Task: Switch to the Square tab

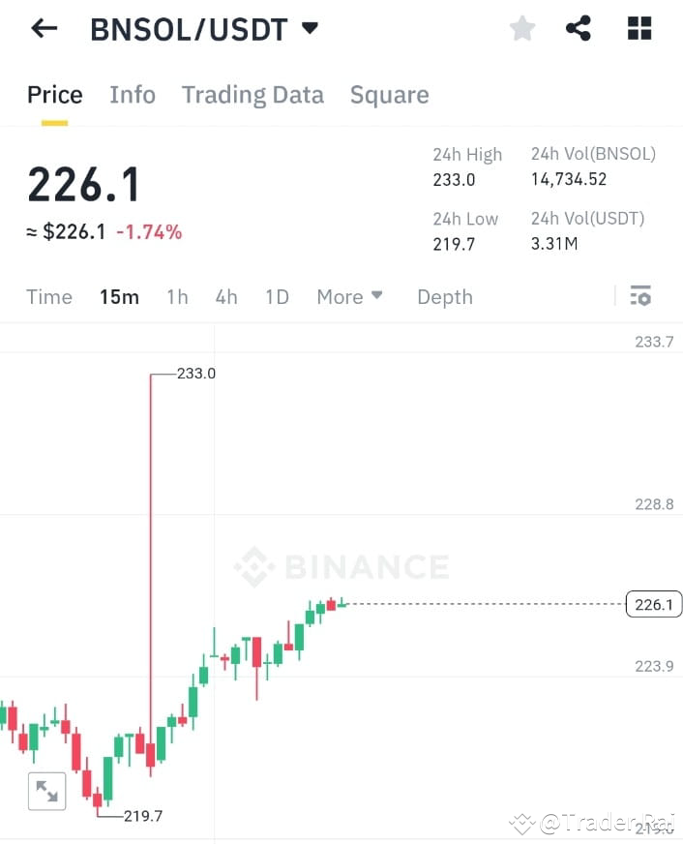Action: 389,95
